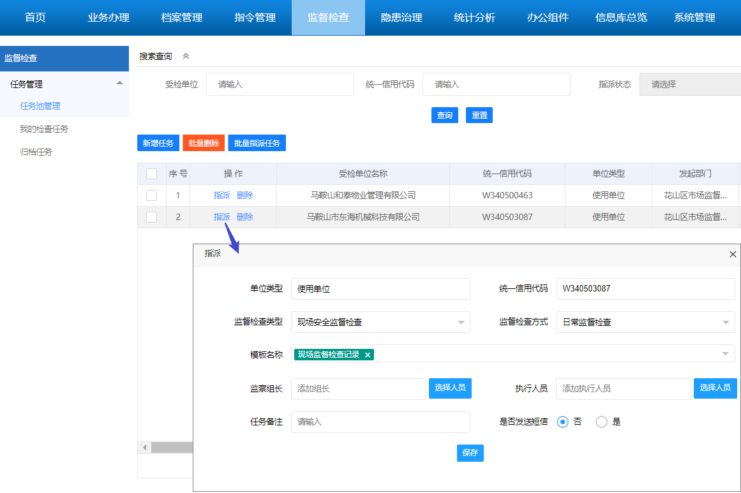Save the 指派 form with 保存
The width and height of the screenshot is (741, 493).
tap(470, 453)
